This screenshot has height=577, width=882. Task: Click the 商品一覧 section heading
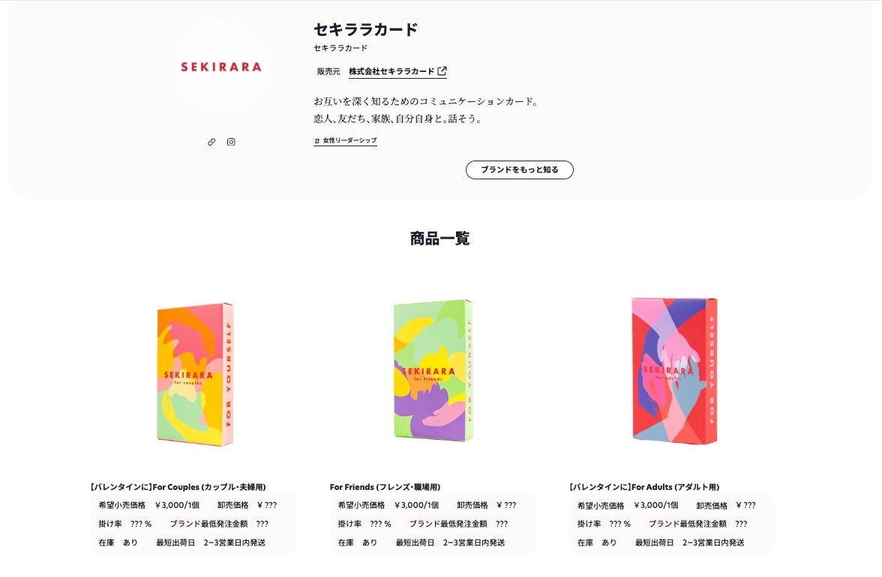(439, 239)
